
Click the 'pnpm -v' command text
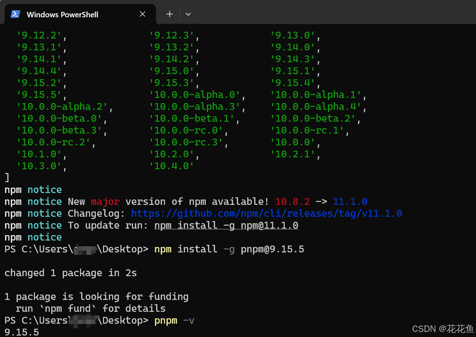174,320
